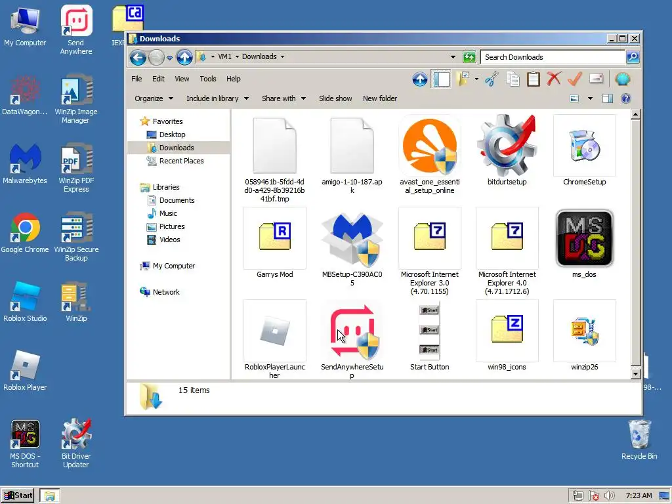
Task: Expand the arrow after Downloads breadcrumb
Action: point(282,56)
